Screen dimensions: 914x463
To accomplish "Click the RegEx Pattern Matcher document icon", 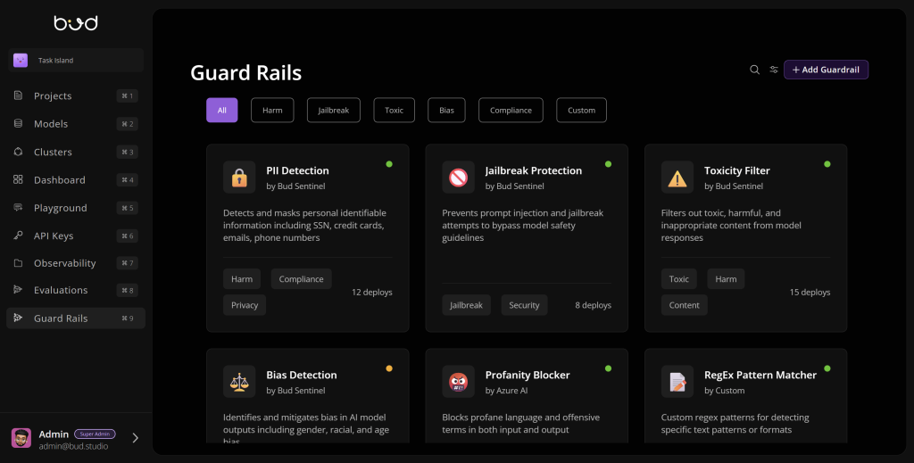I will point(677,382).
